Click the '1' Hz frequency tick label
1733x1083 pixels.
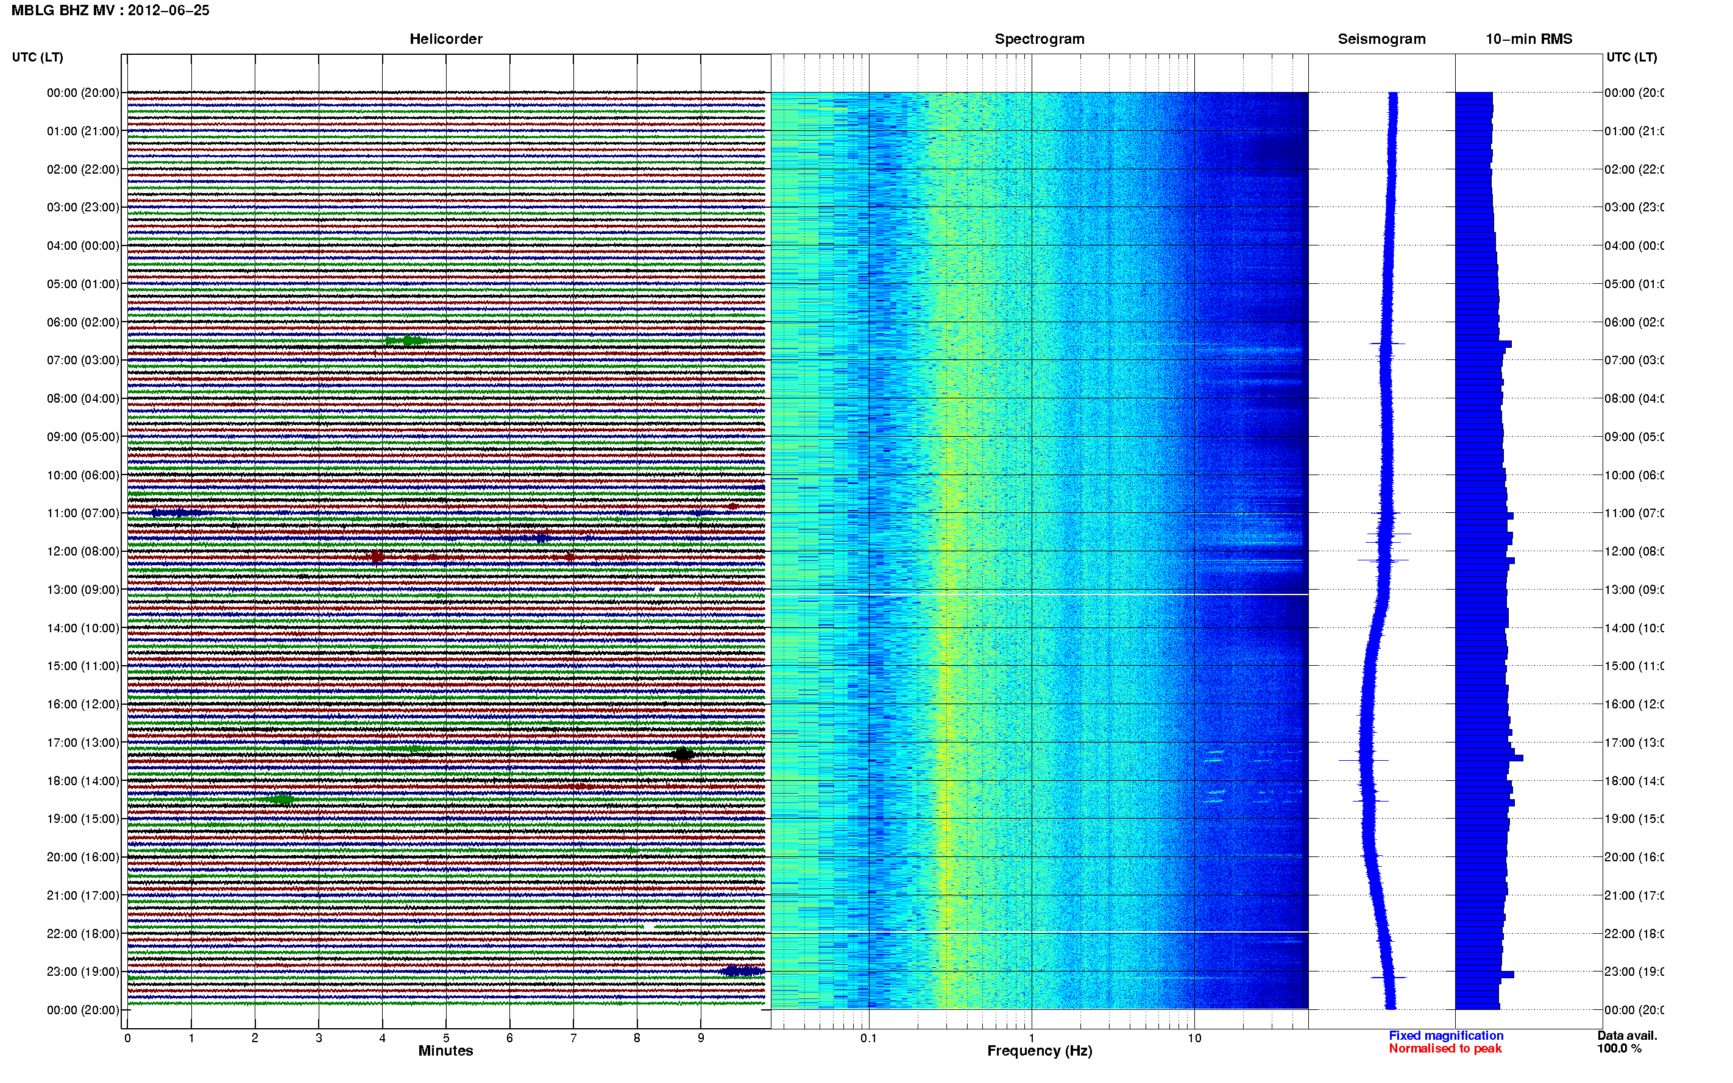point(1032,1038)
